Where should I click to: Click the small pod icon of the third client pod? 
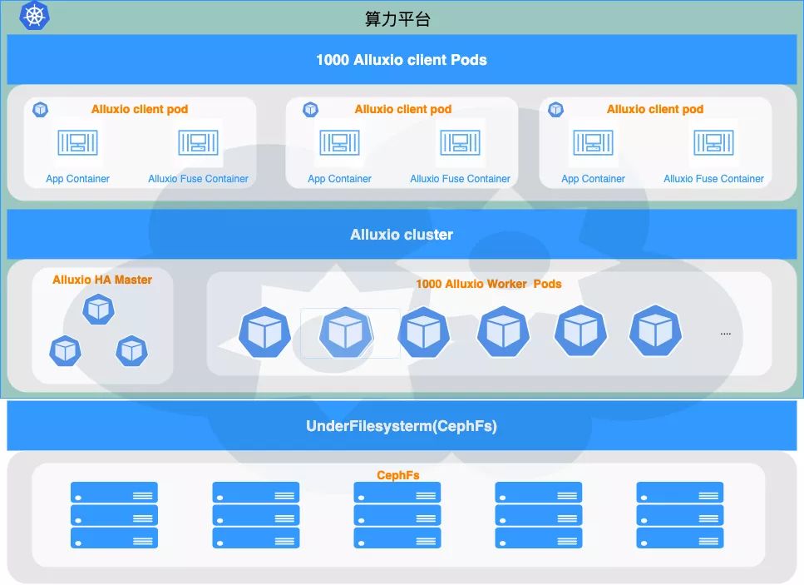click(556, 109)
